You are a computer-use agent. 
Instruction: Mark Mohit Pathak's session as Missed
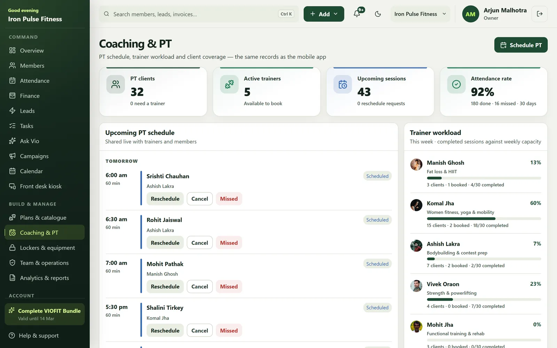coord(229,287)
